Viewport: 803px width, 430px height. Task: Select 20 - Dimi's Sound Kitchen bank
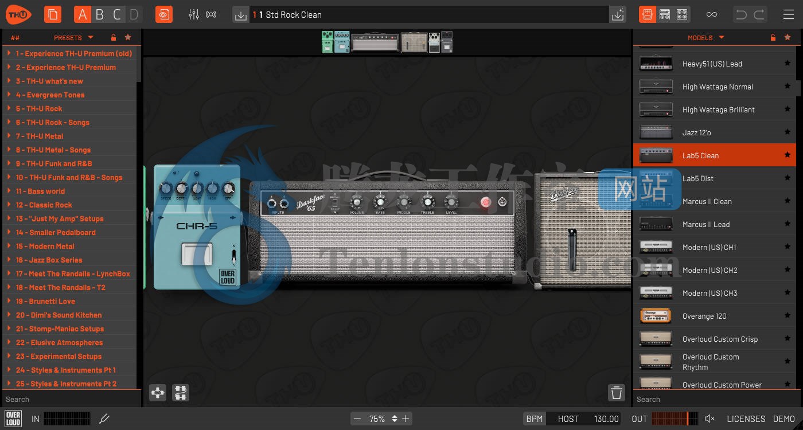tap(69, 315)
